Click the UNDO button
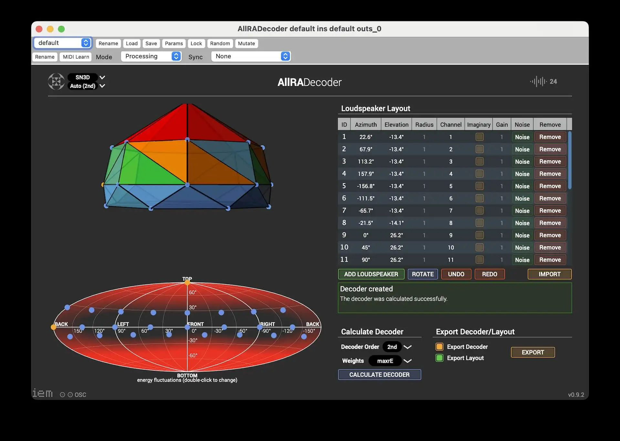 456,274
